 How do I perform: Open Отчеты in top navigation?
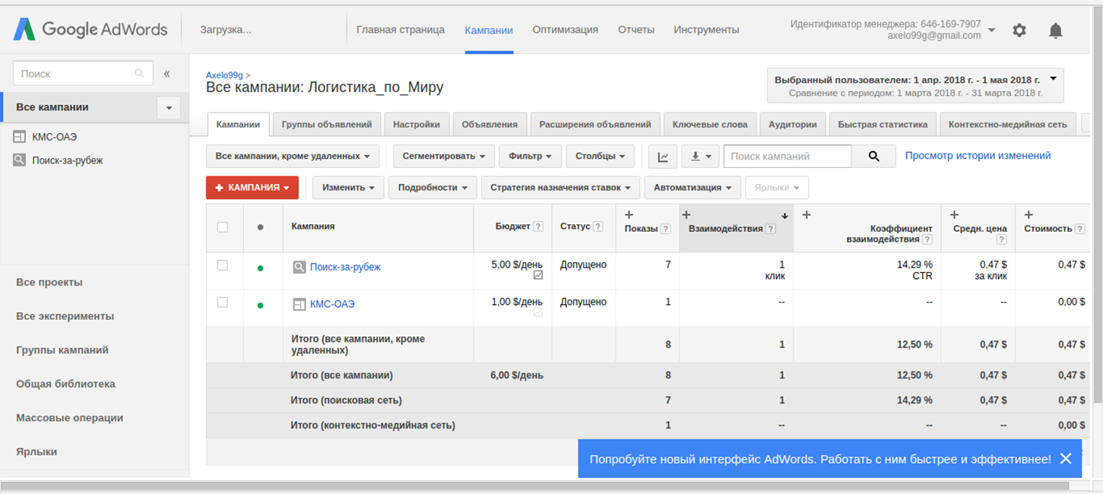click(x=636, y=30)
